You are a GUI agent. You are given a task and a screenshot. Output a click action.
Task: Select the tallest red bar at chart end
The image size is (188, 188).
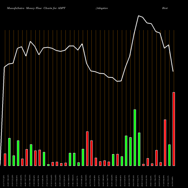(x=174, y=129)
